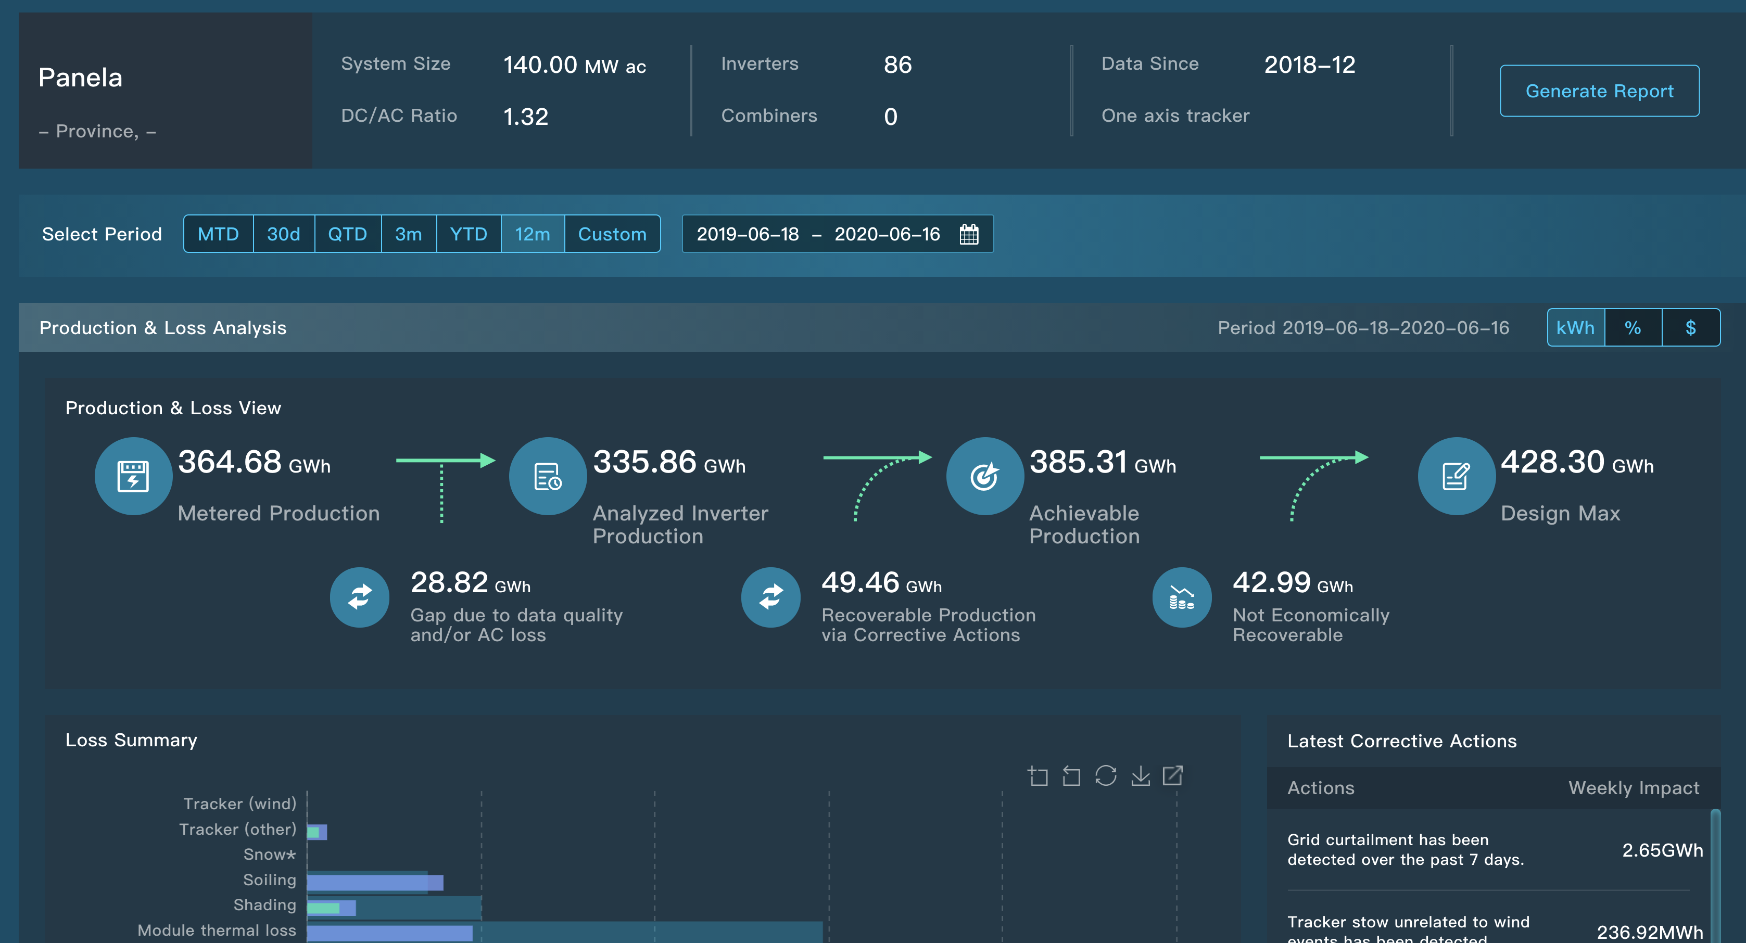1746x943 pixels.
Task: Select the YTD period tab
Action: pos(469,234)
